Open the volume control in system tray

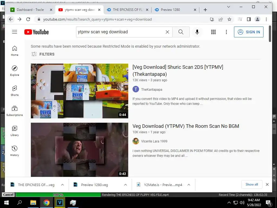click(x=242, y=203)
